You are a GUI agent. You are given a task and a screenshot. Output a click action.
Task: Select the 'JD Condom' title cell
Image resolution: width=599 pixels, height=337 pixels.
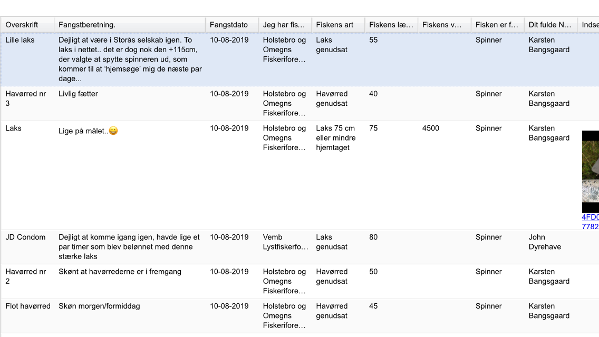tap(25, 237)
